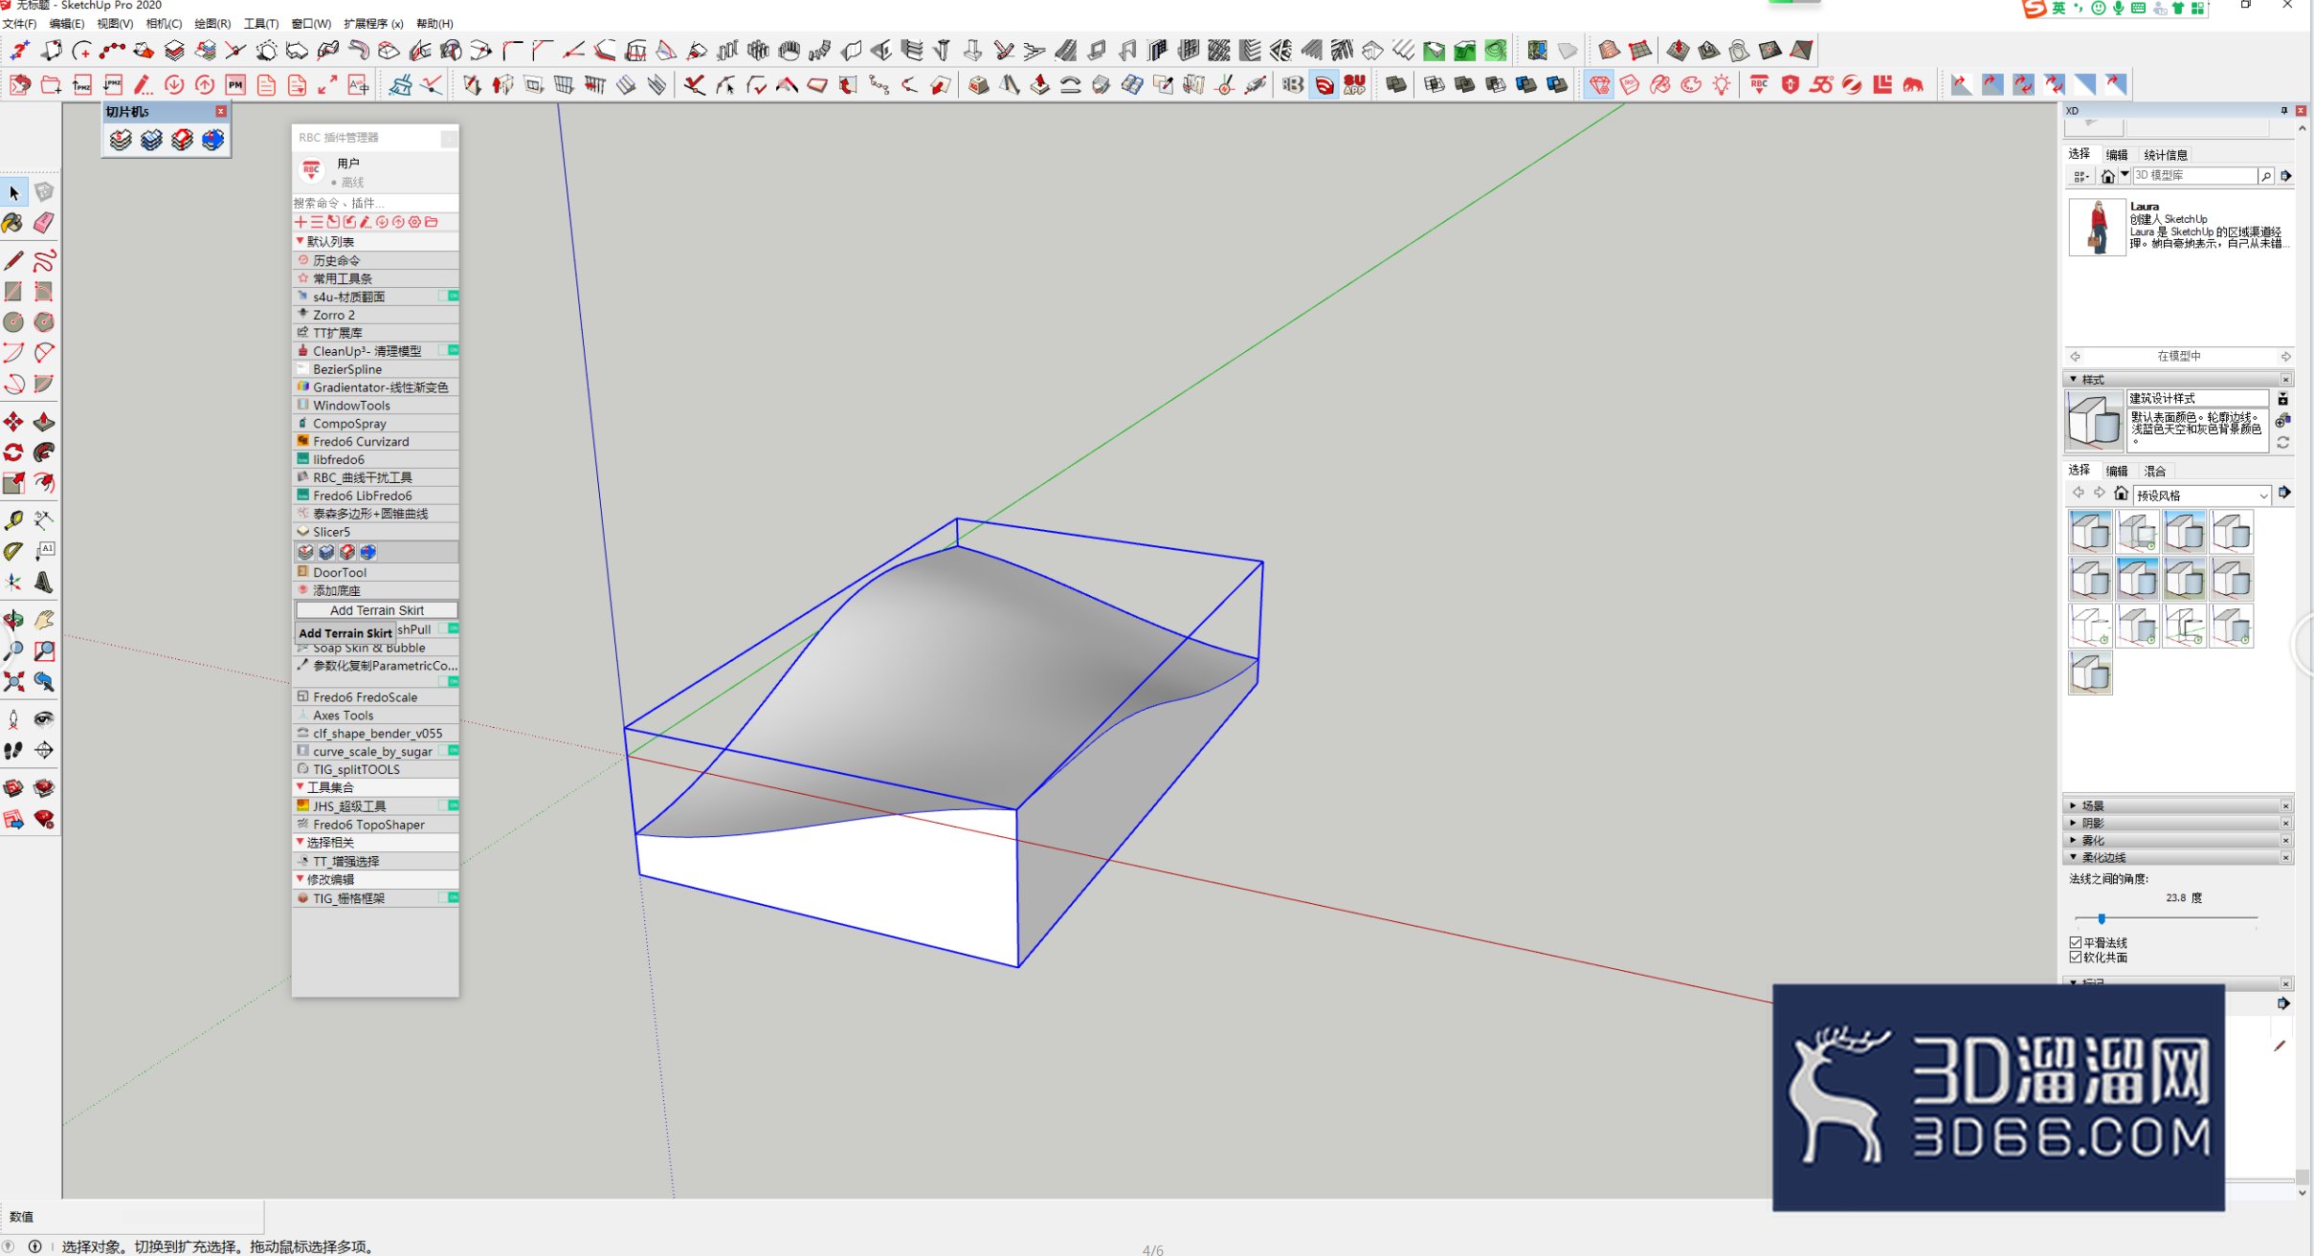Open the Fredo6 TopoShaper plugin

pyautogui.click(x=375, y=824)
